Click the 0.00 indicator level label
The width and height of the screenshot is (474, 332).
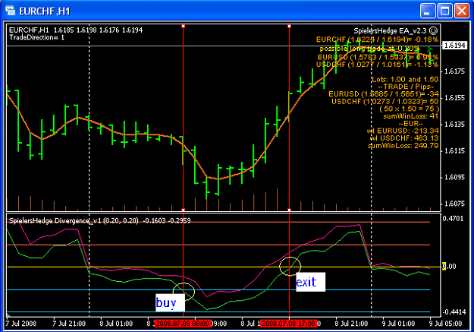pyautogui.click(x=449, y=267)
